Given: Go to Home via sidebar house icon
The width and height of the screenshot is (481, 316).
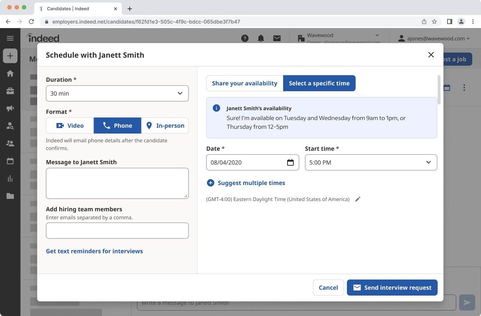Looking at the screenshot, I should tap(10, 74).
